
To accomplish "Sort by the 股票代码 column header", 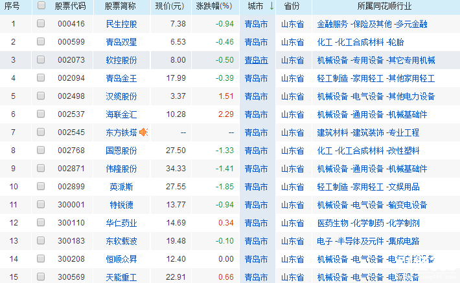I will click(70, 6).
